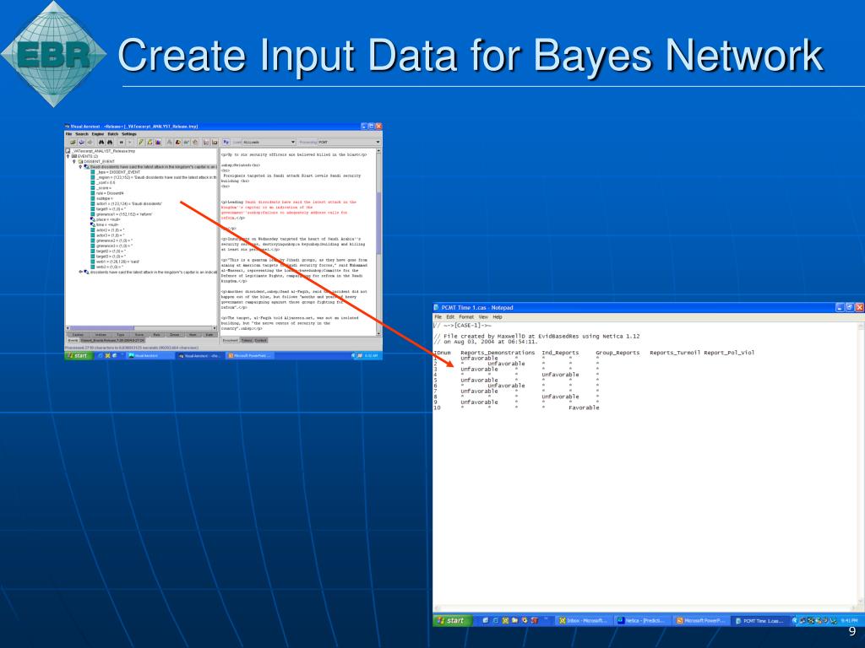Open Format menu in Notepad
This screenshot has width=865, height=648.
tap(466, 317)
